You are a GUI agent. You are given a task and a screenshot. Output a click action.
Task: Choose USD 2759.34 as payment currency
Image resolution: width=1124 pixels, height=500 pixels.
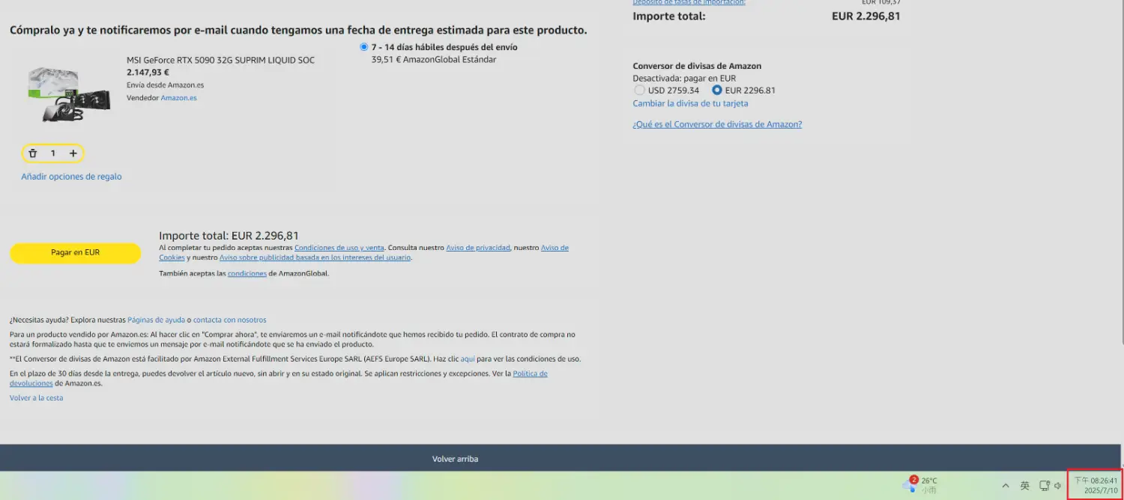click(x=639, y=91)
